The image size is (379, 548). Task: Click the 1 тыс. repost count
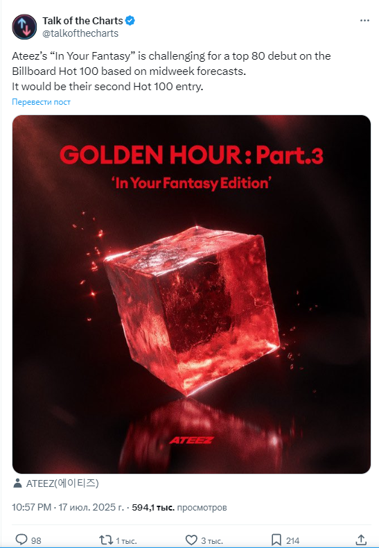pos(126,540)
